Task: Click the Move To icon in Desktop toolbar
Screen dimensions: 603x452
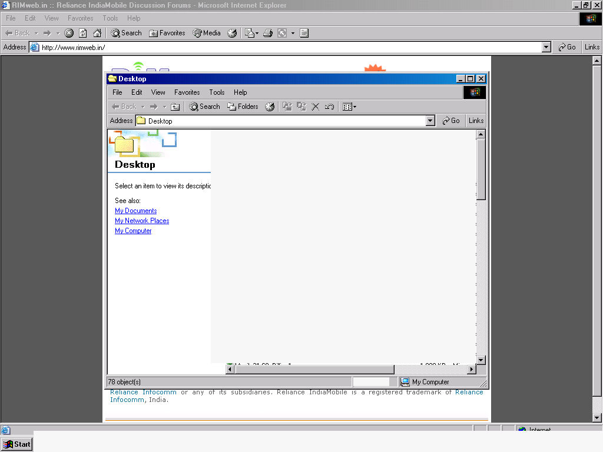Action: click(x=287, y=107)
